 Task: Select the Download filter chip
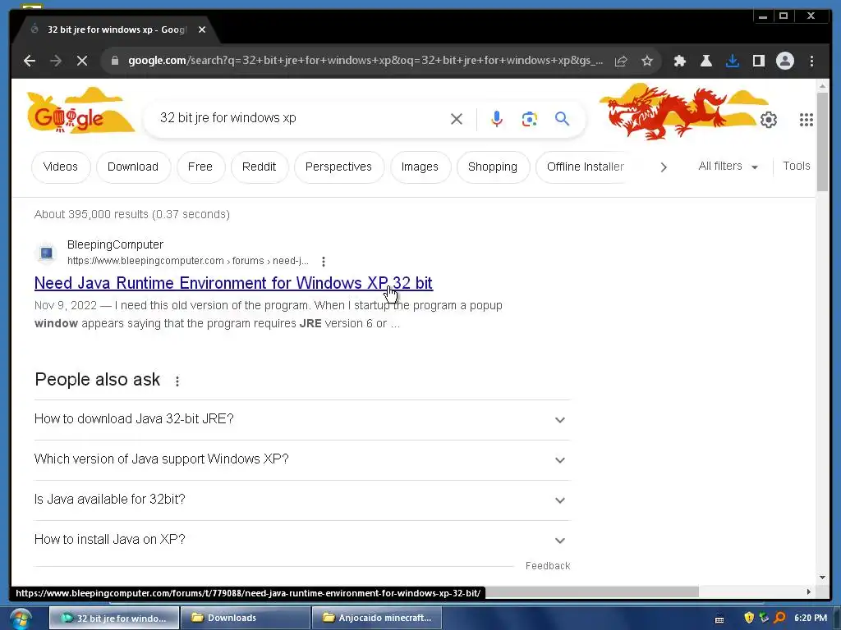point(133,167)
